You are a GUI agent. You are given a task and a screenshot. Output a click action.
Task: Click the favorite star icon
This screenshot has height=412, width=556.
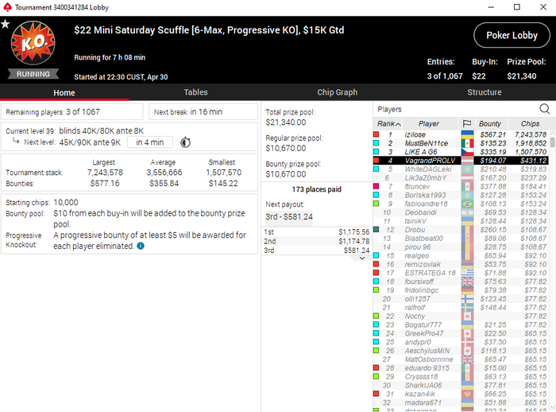[x=6, y=24]
